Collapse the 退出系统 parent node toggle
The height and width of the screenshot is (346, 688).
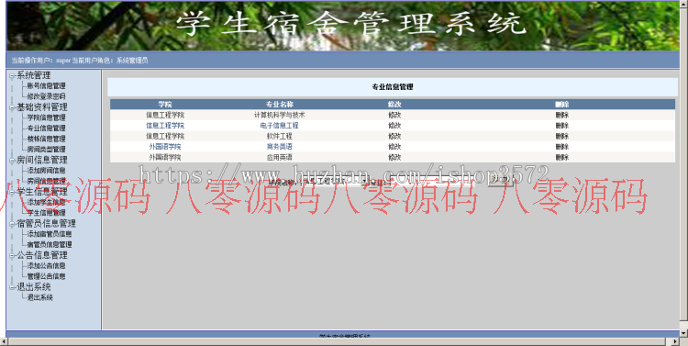(12, 287)
